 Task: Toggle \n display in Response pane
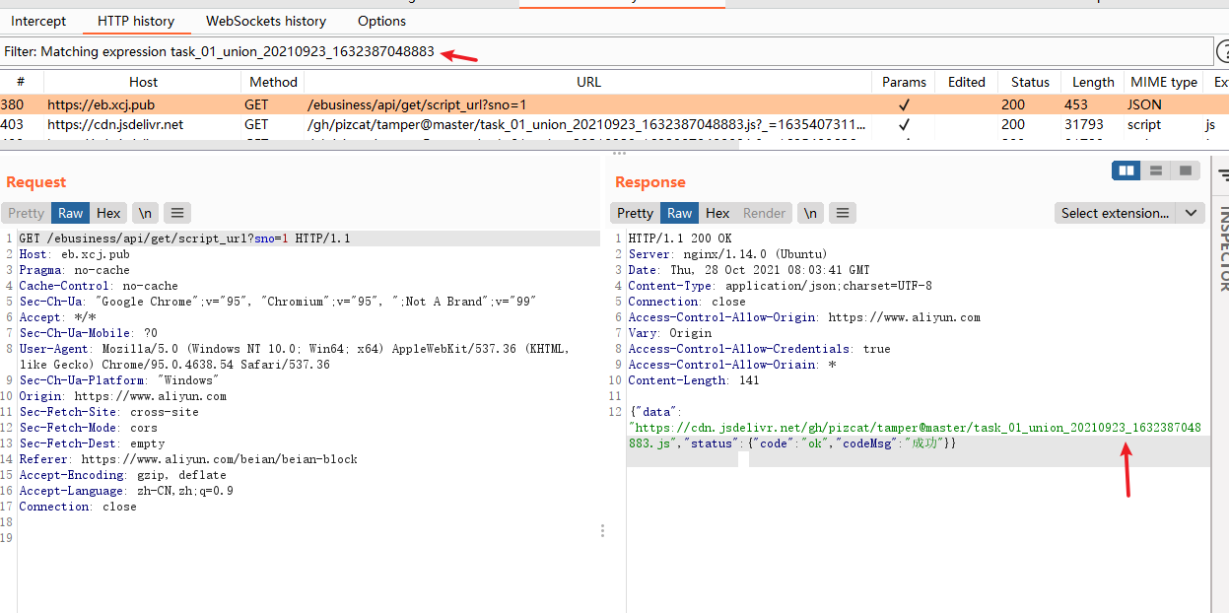coord(810,213)
